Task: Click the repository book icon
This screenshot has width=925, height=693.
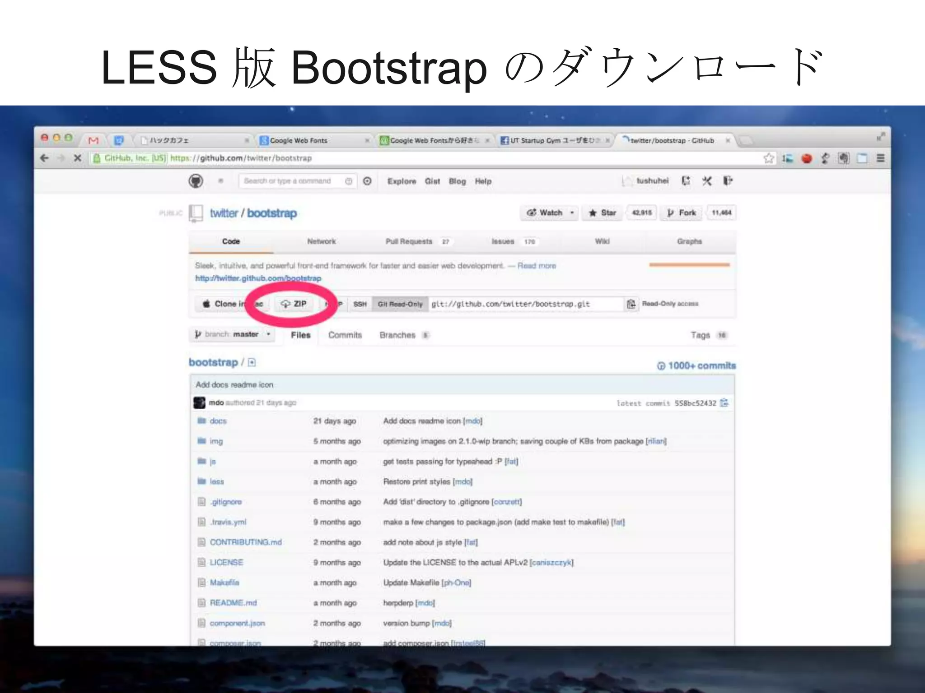Action: click(x=196, y=213)
